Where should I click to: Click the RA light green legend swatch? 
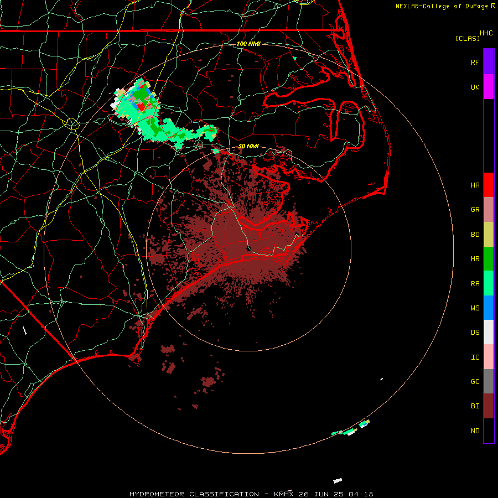click(x=489, y=283)
